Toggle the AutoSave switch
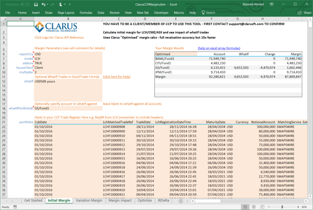Viewport: 313px width, 210px height. (x=25, y=4)
